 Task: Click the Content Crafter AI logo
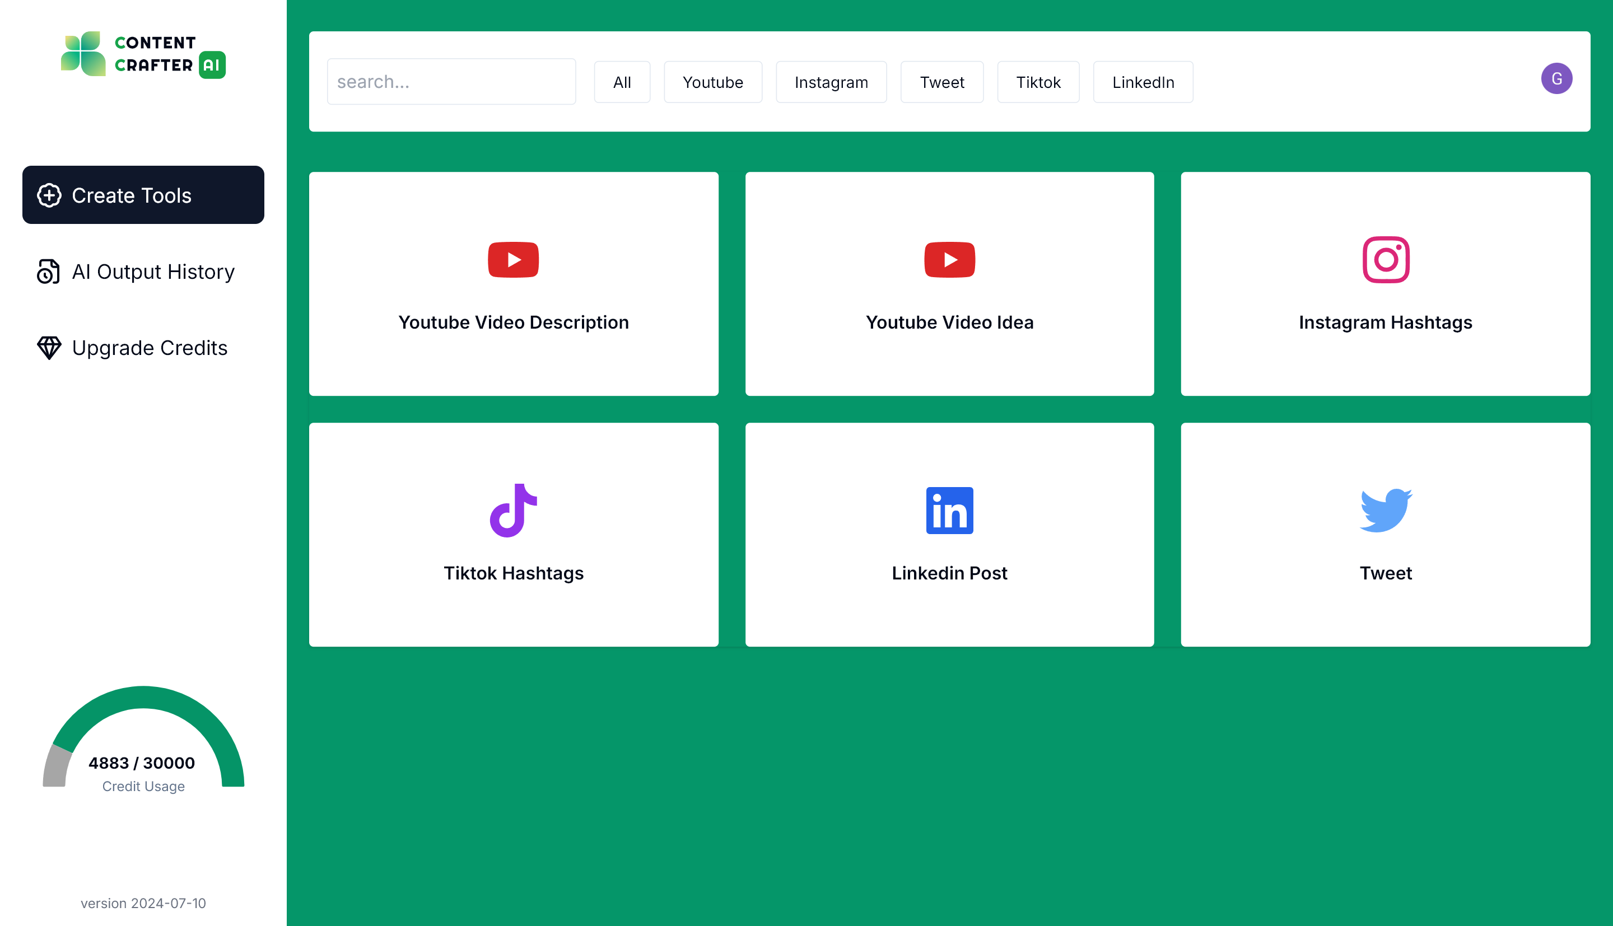(x=143, y=55)
